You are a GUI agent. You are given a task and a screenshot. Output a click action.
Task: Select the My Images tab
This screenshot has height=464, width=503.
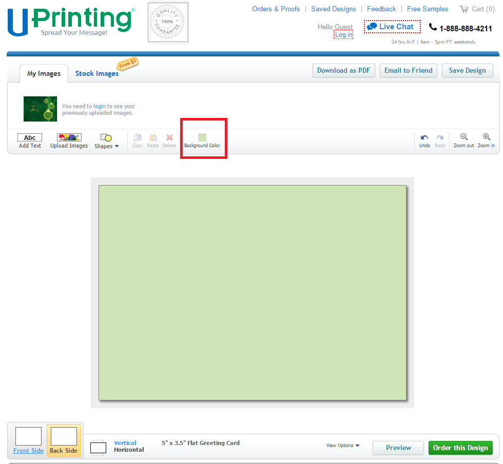tap(44, 73)
